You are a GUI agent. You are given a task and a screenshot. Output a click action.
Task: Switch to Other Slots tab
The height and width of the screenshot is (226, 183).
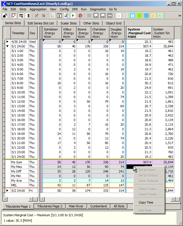pyautogui.click(x=91, y=23)
